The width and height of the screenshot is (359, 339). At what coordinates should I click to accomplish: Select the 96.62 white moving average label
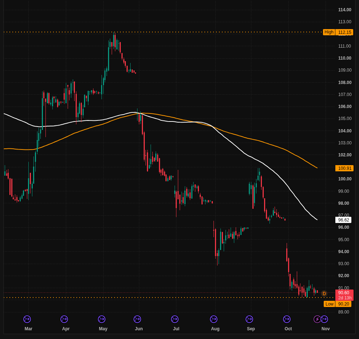tap(343, 220)
